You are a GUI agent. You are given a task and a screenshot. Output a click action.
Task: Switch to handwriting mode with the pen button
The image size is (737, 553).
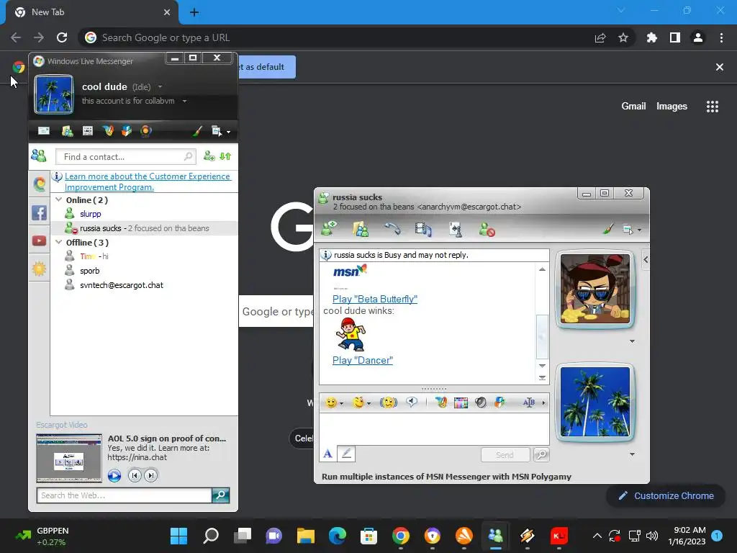(x=346, y=454)
